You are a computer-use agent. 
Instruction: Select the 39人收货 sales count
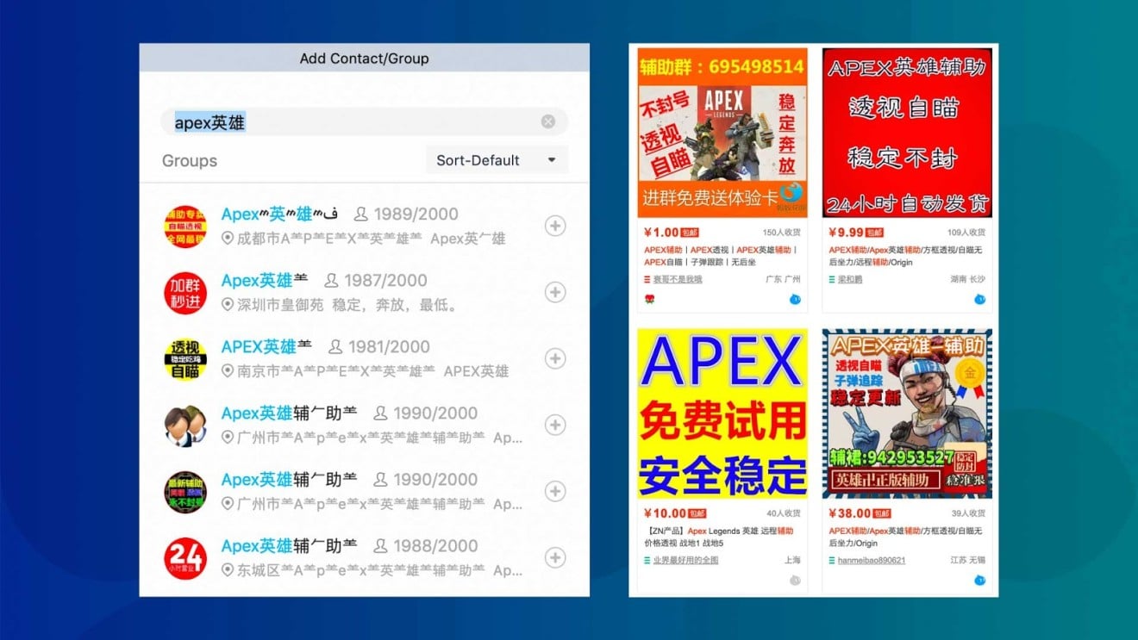tap(968, 513)
